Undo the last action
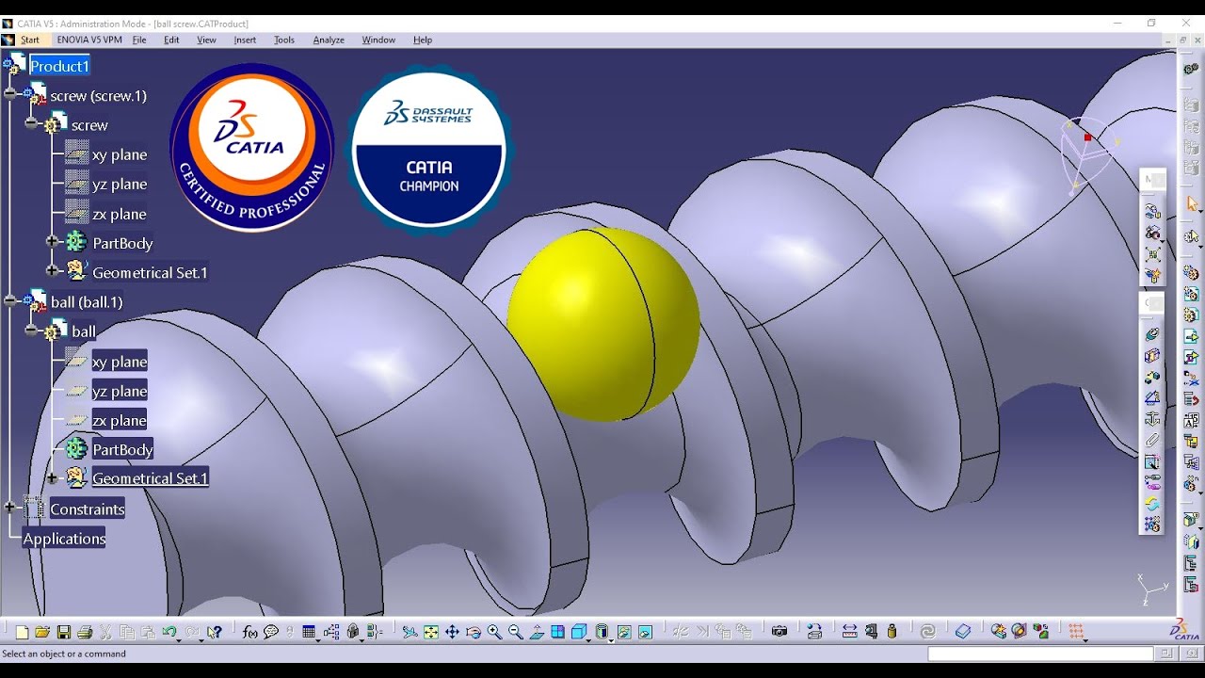 [x=169, y=632]
